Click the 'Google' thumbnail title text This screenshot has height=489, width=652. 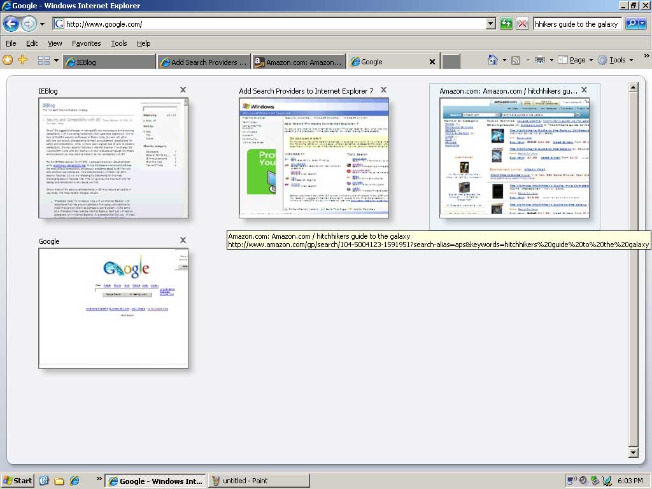[x=48, y=241]
